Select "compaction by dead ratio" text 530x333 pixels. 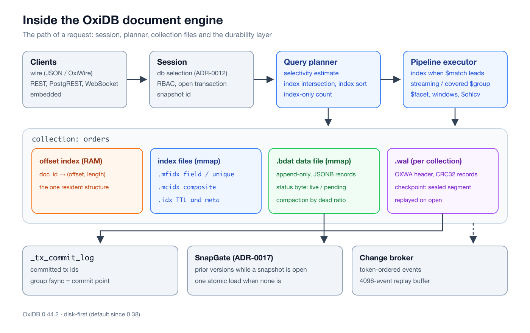coord(311,200)
